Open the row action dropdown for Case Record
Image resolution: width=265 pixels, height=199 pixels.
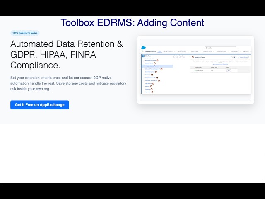click(229, 70)
